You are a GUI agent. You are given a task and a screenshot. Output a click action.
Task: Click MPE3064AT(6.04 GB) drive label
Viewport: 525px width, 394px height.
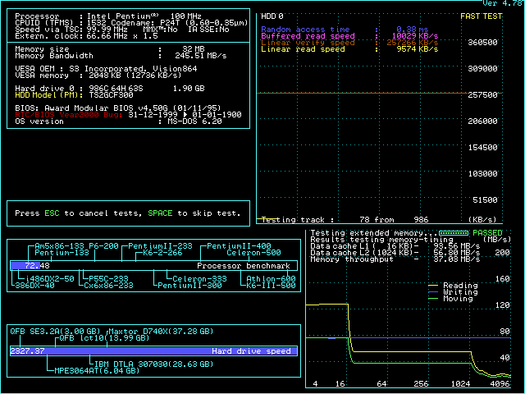coord(97,371)
